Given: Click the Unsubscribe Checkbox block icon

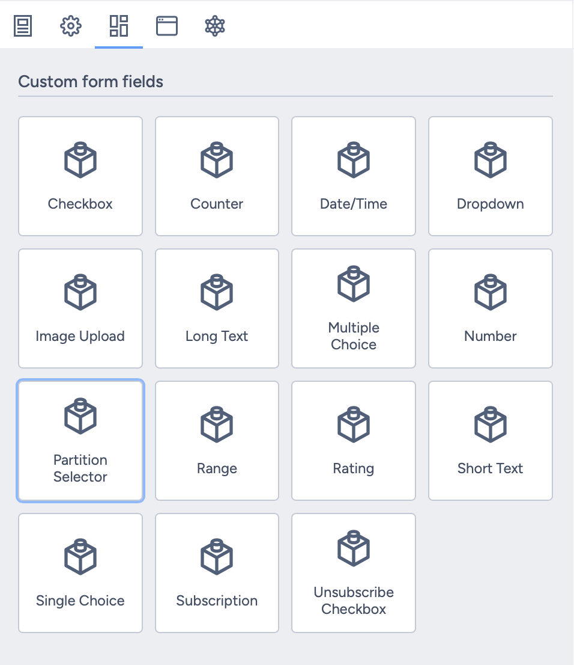Looking at the screenshot, I should [x=354, y=548].
